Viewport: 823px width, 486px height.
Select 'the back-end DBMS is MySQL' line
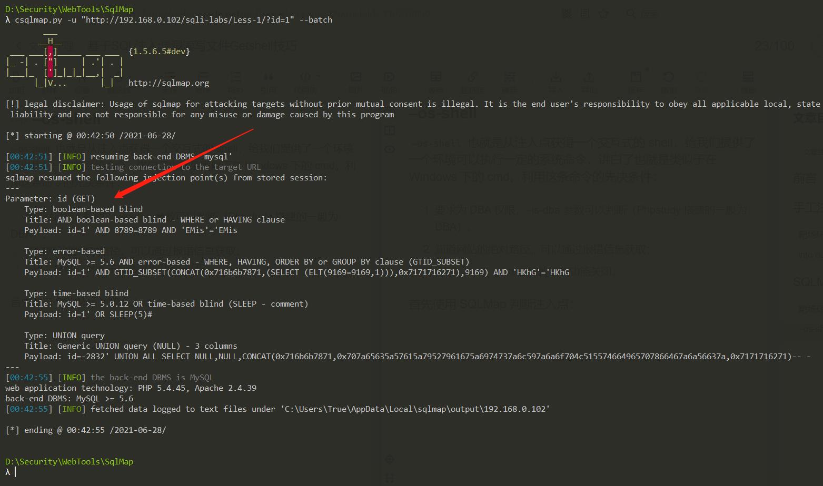pos(110,378)
